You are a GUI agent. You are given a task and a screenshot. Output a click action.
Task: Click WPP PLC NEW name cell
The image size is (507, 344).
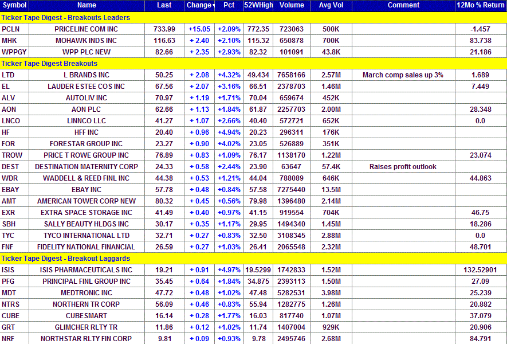coord(87,52)
